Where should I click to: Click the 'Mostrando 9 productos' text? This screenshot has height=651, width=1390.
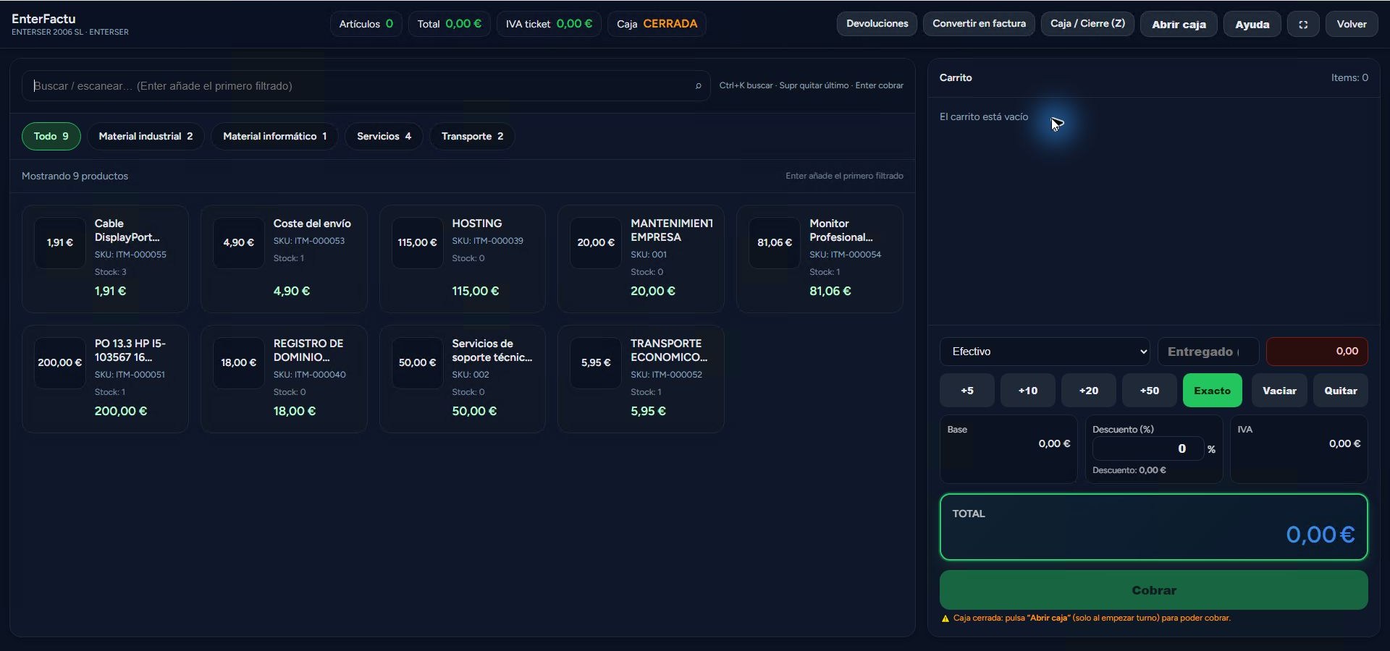point(75,176)
